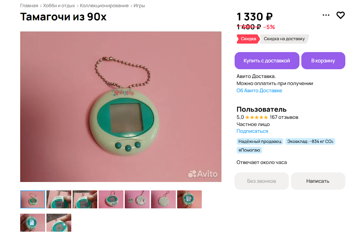Go to Хобби и отдых category

tap(59, 6)
